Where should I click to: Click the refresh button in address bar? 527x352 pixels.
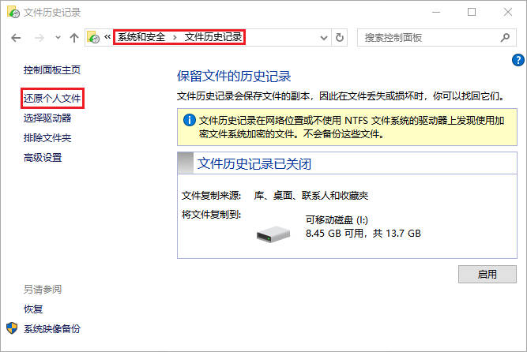pos(340,38)
